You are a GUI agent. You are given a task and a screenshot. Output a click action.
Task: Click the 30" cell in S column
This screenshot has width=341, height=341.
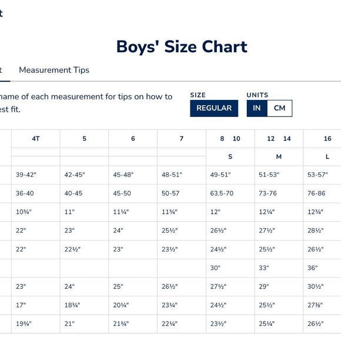215,268
